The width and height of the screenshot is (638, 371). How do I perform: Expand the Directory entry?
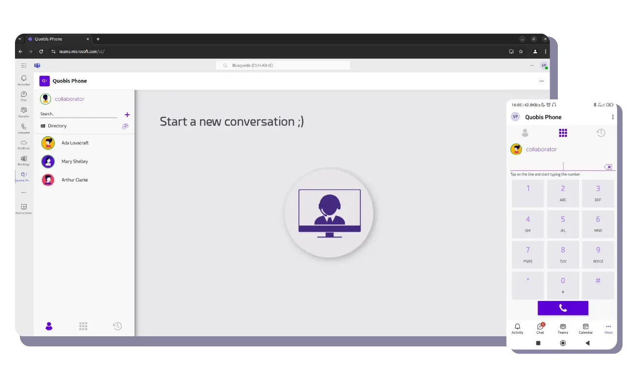pos(57,126)
